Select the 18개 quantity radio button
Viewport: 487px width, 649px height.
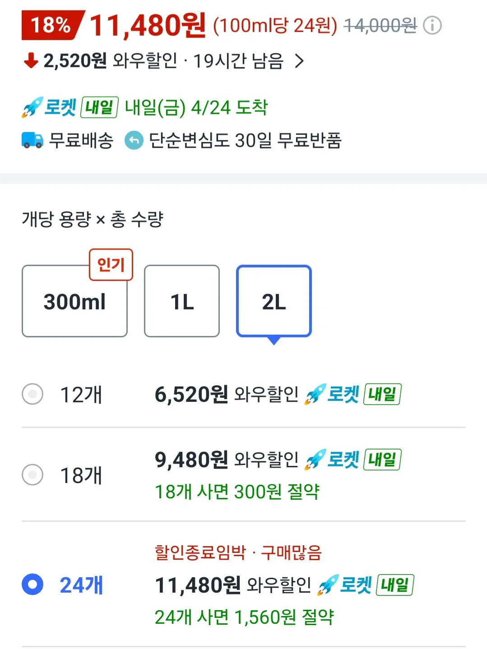point(32,474)
